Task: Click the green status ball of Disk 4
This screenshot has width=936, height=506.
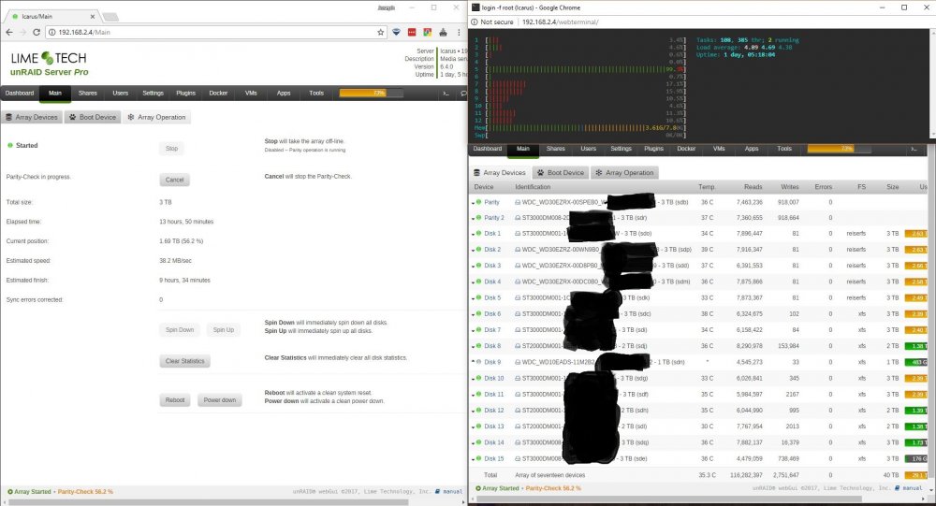Action: click(478, 282)
